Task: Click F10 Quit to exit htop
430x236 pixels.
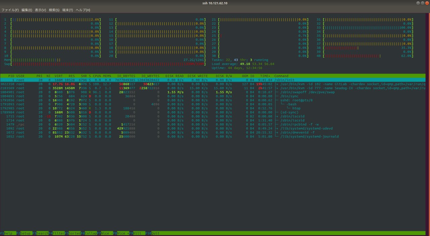Action: [153, 233]
